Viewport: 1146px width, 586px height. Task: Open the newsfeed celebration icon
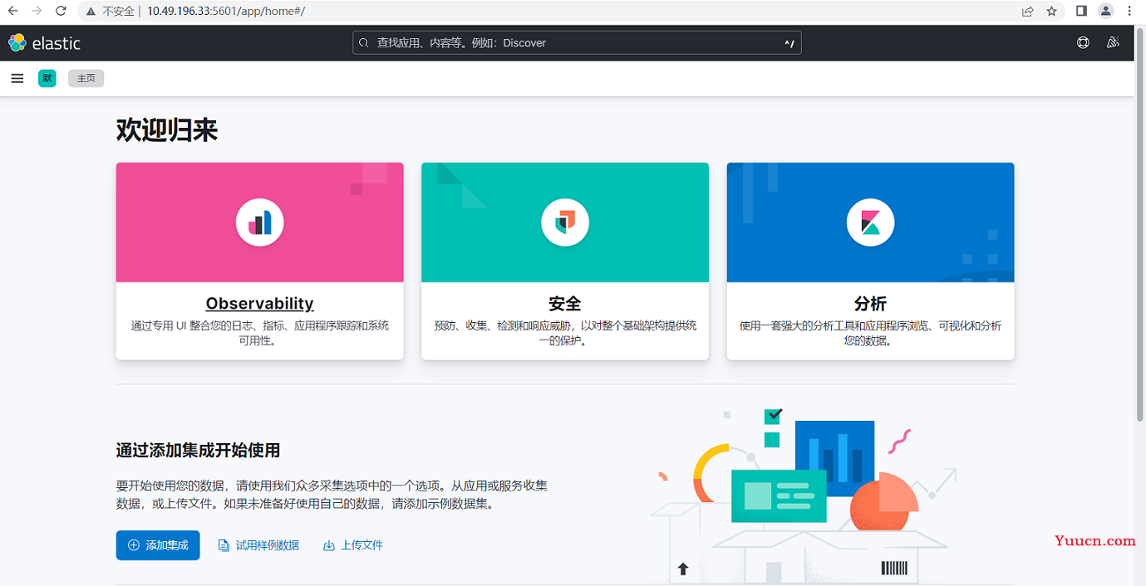[x=1113, y=43]
